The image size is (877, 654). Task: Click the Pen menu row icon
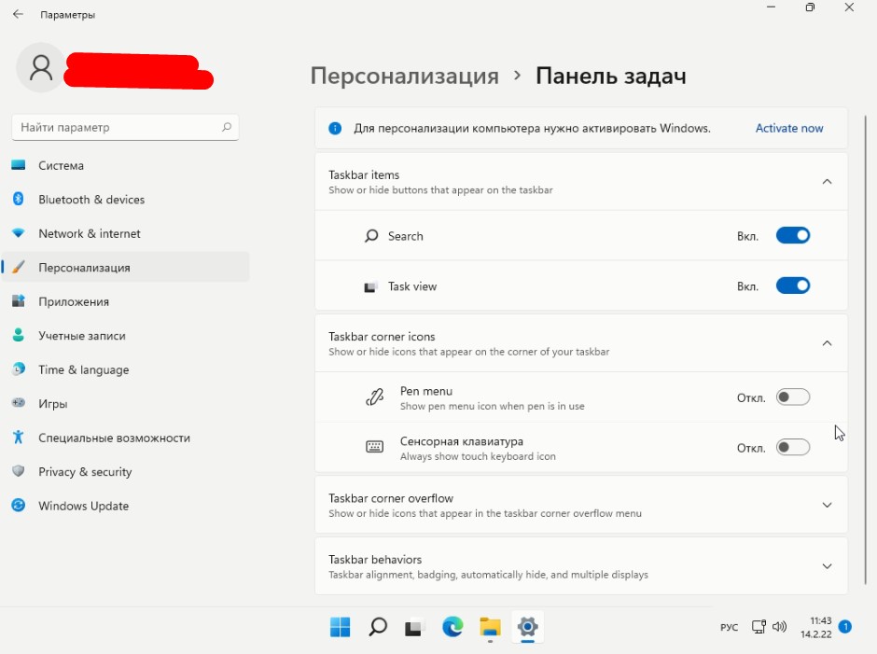(374, 397)
